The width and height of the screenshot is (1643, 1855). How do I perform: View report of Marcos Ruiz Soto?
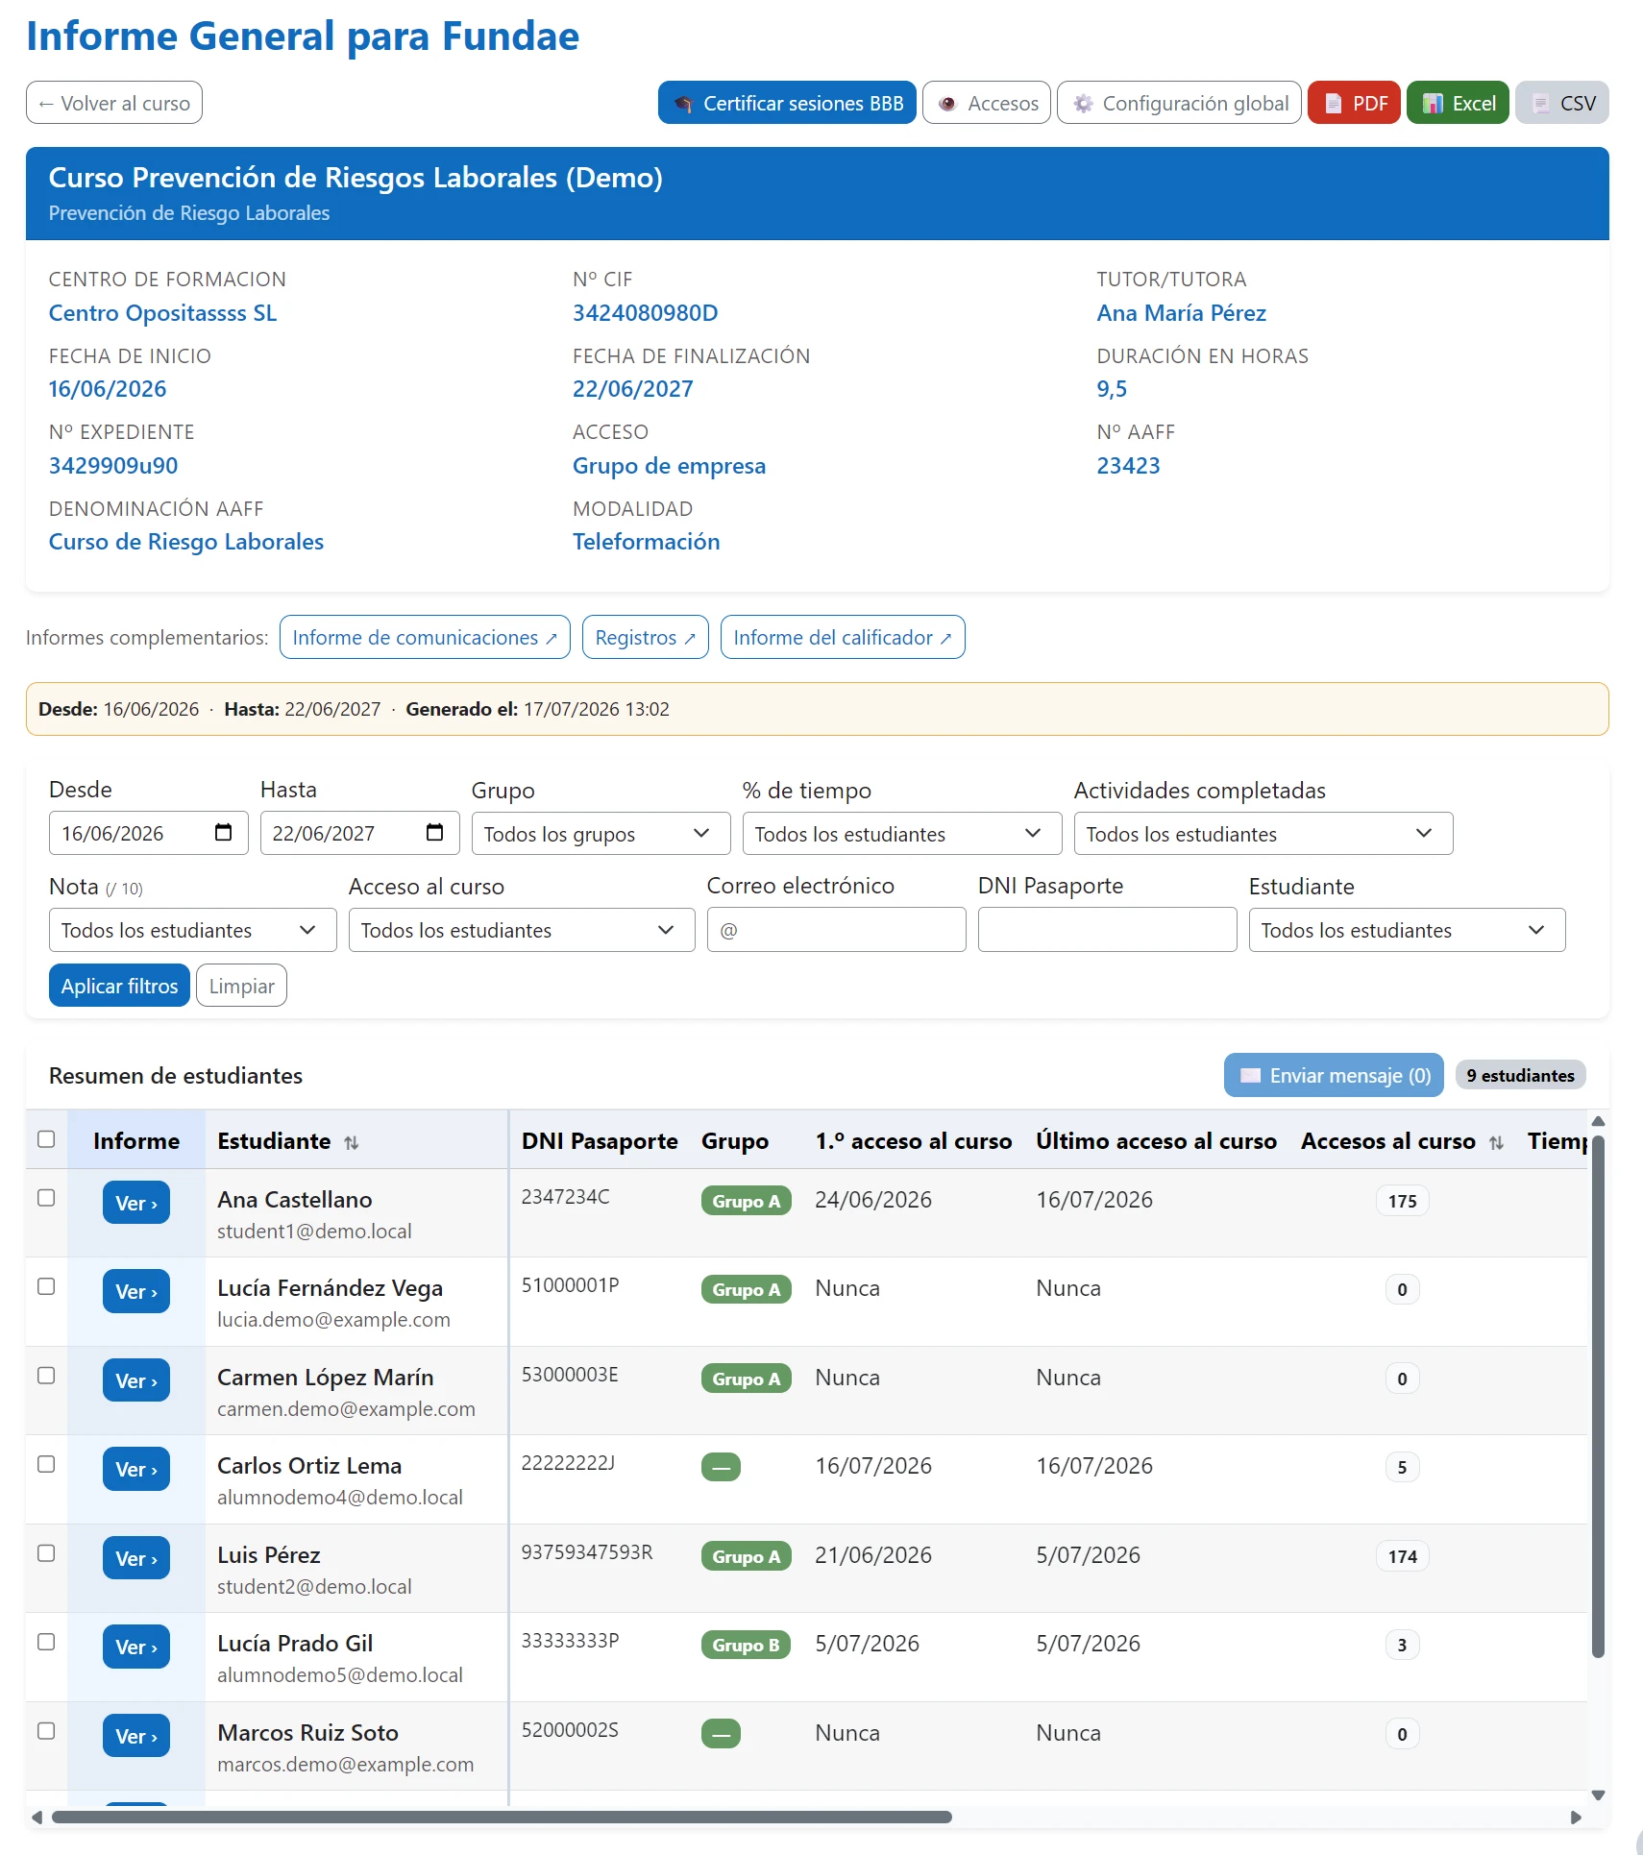(x=136, y=1736)
